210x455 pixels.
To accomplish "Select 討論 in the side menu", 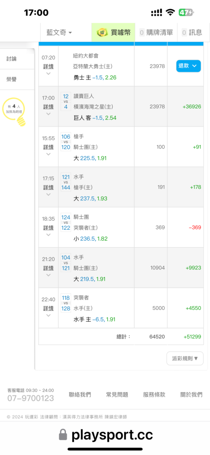I will pyautogui.click(x=12, y=59).
